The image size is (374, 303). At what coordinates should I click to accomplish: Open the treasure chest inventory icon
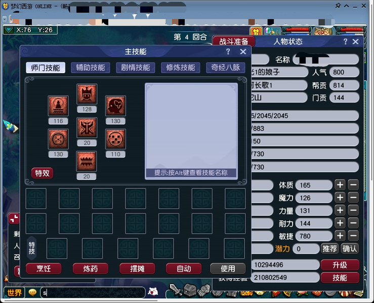click(x=190, y=289)
